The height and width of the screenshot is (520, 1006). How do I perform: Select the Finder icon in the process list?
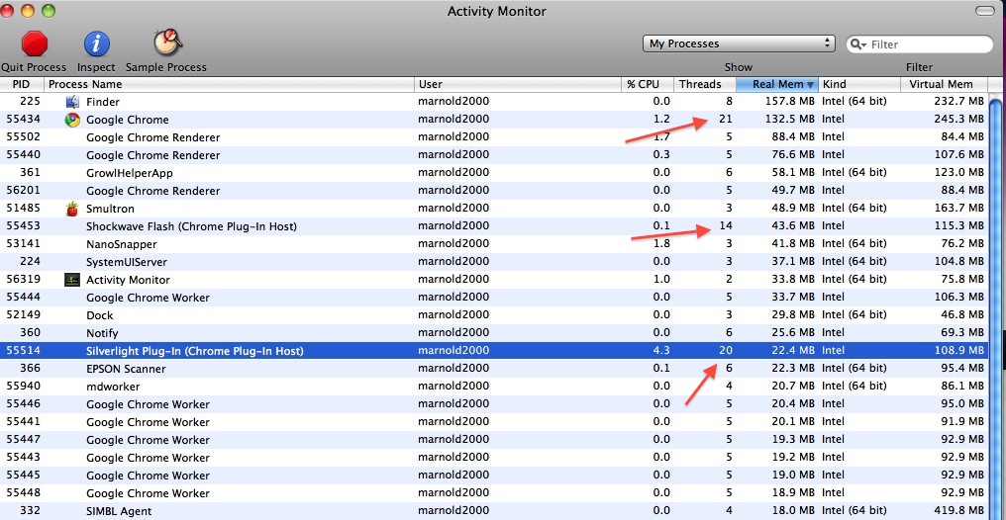pos(72,101)
